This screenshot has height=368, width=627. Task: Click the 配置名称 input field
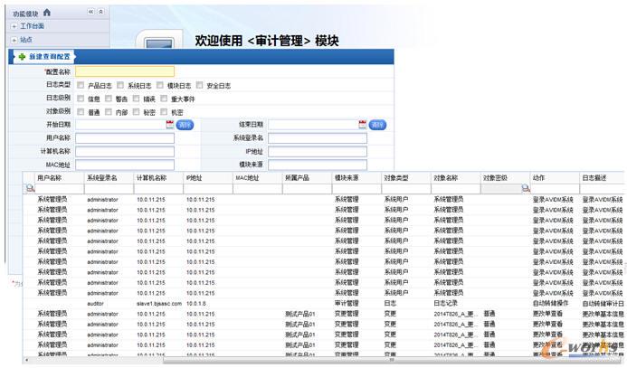coord(125,71)
